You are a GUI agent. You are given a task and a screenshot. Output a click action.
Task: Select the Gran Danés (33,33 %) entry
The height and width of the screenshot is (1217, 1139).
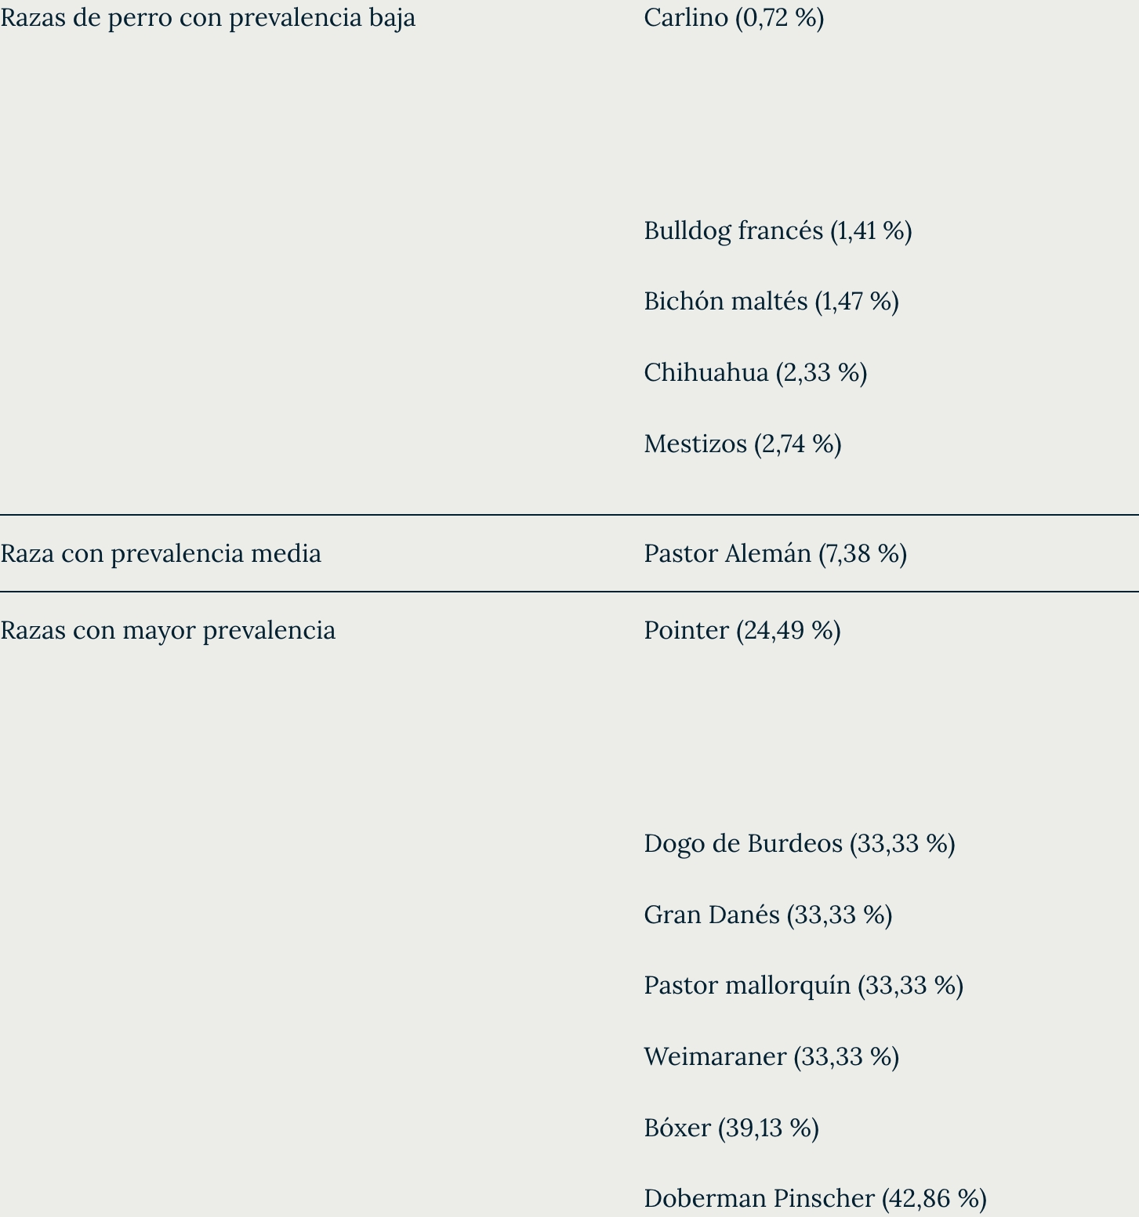coord(768,915)
